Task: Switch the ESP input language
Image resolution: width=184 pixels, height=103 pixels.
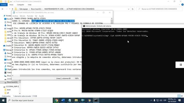Action: pyautogui.click(x=165, y=100)
